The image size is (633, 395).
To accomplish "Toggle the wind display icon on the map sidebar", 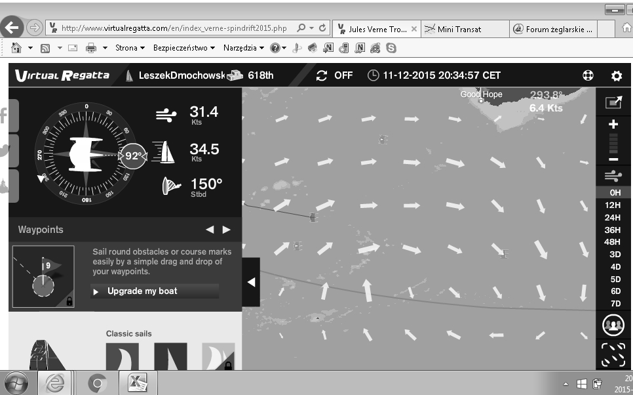I will [613, 176].
